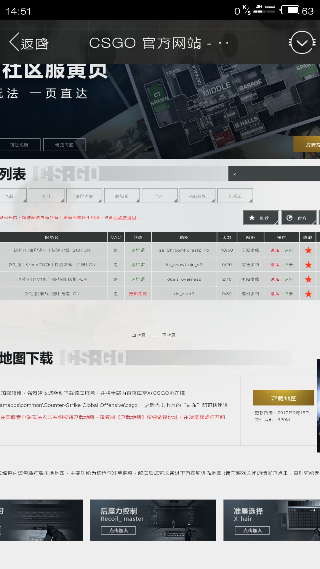Open the 后座力控制 Recoil_master map thumbnail
The width and height of the screenshot is (320, 569).
[153, 520]
